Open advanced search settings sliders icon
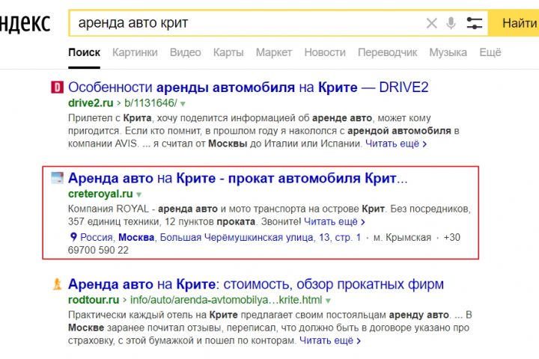The image size is (539, 359). (x=474, y=23)
